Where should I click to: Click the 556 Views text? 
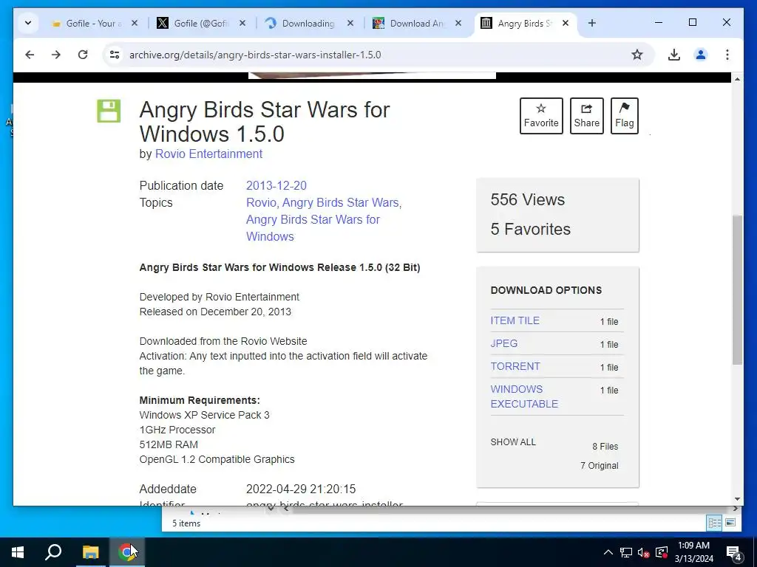click(527, 199)
